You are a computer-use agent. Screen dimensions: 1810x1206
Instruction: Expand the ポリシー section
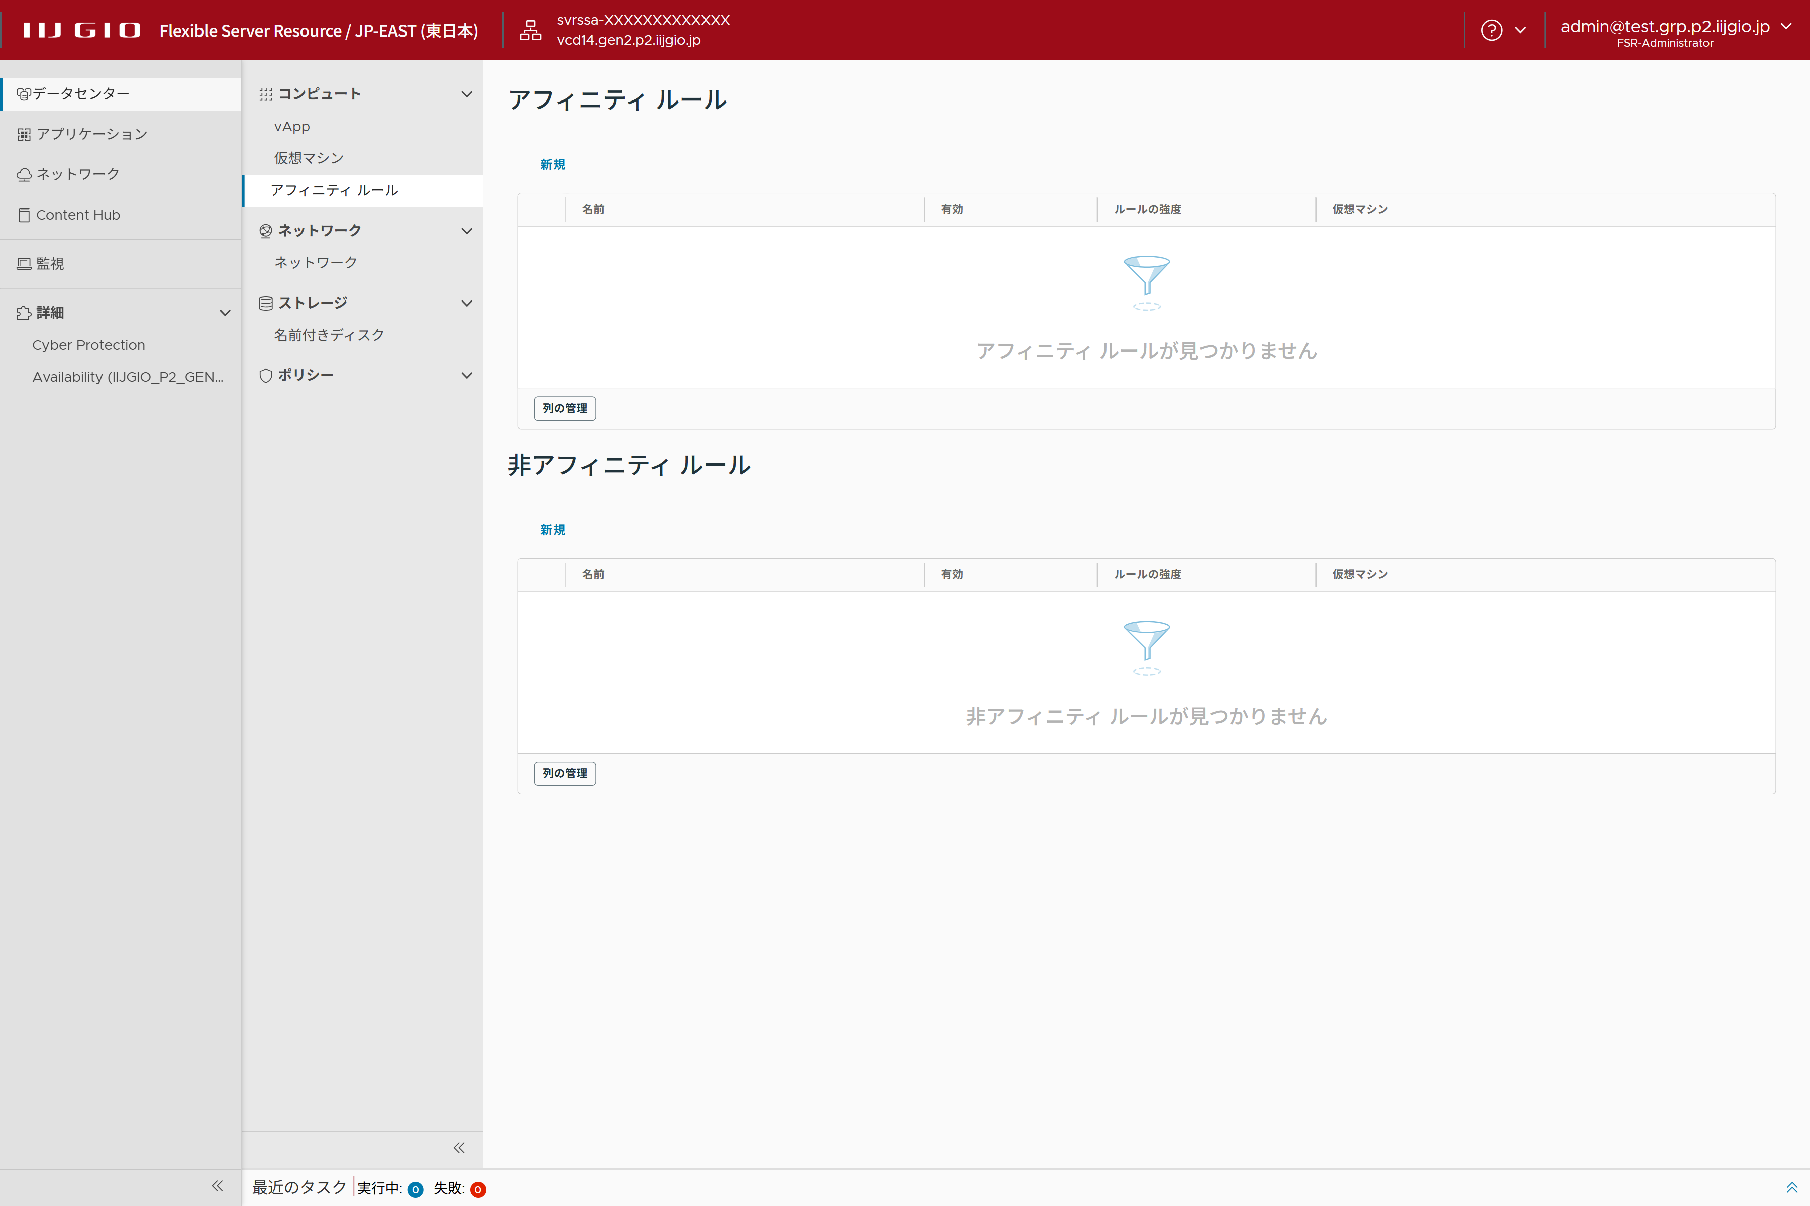pos(466,375)
